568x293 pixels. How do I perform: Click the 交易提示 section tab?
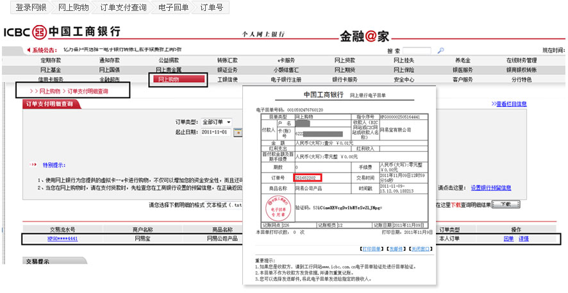pyautogui.click(x=54, y=261)
